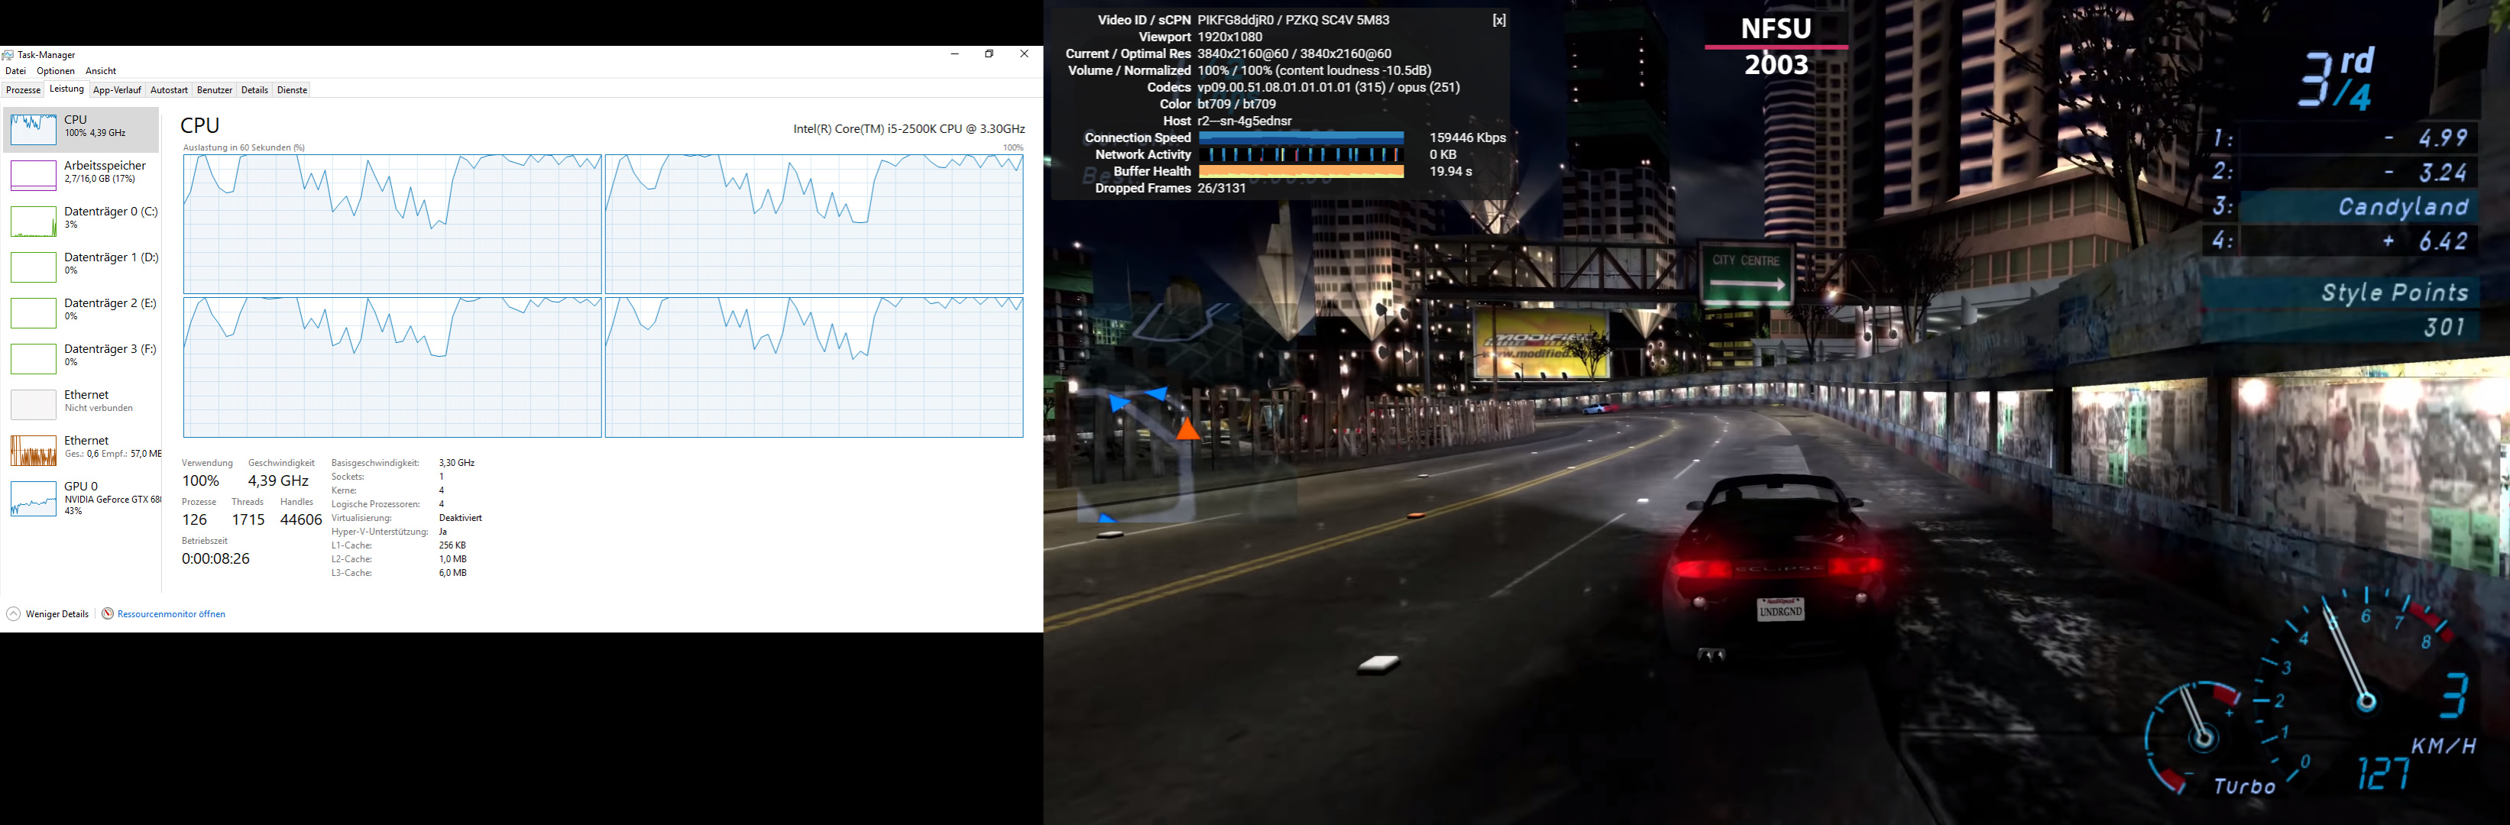Select Datenträger 3 (F:) entry
Viewport: 2510px width, 825px height.
(x=82, y=358)
